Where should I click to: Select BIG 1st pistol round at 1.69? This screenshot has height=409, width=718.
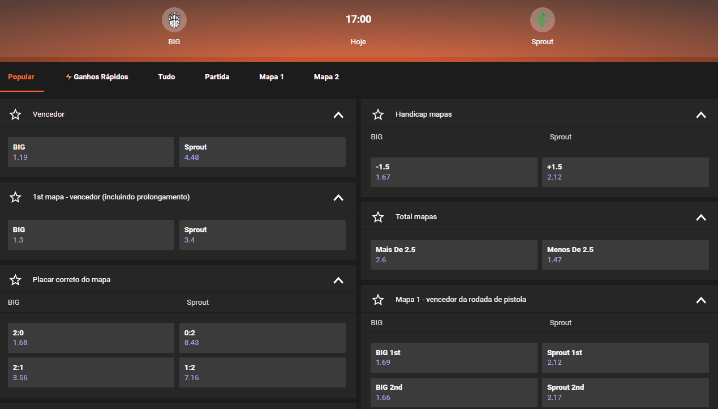[x=454, y=357]
